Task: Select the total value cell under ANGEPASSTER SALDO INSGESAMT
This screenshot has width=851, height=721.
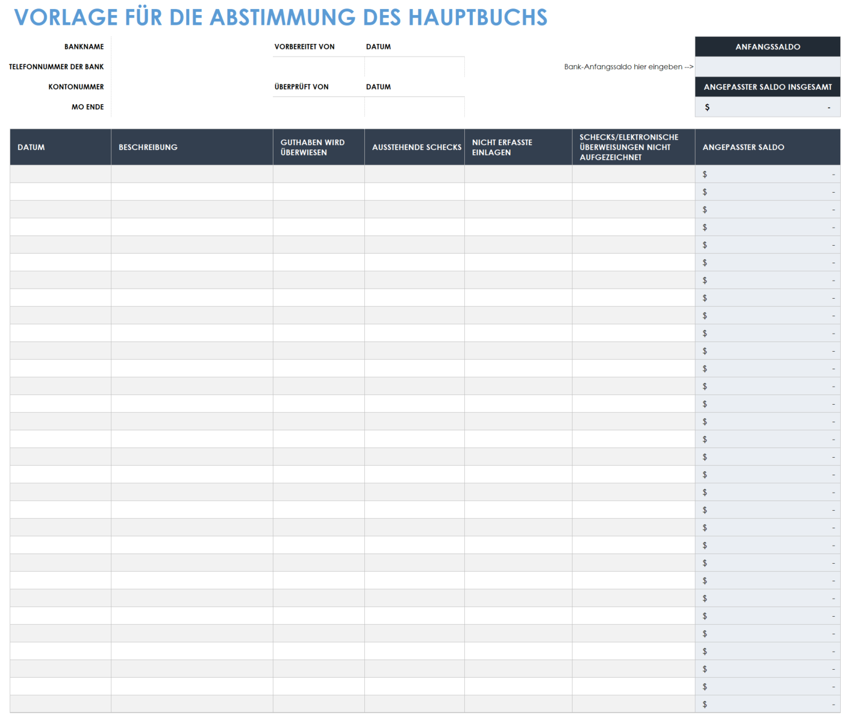Action: 767,107
